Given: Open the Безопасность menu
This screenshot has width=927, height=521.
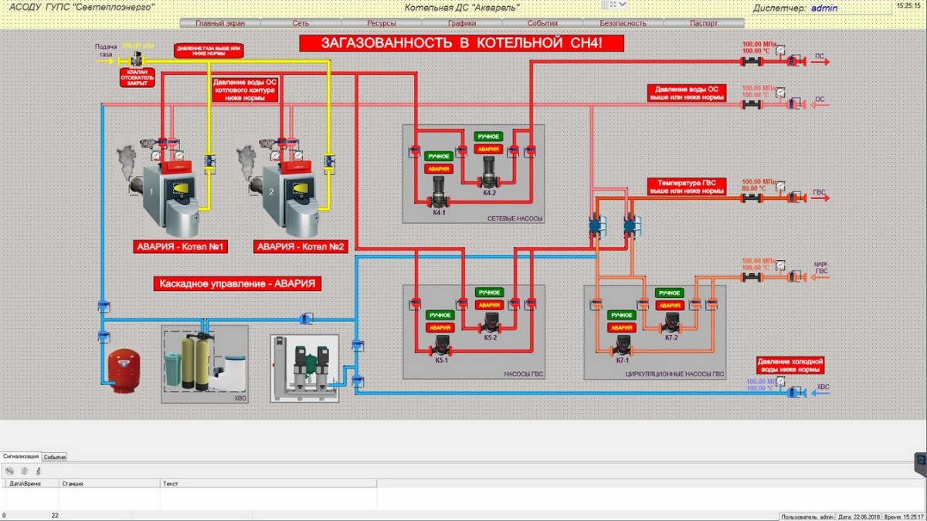Looking at the screenshot, I should [623, 23].
